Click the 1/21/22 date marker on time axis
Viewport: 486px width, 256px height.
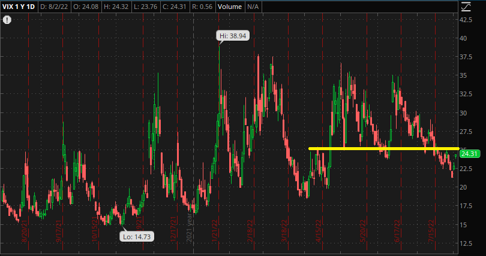tap(214, 231)
